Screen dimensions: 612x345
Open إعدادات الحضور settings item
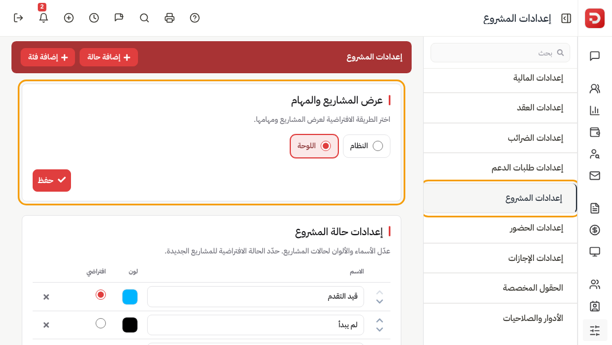point(500,228)
